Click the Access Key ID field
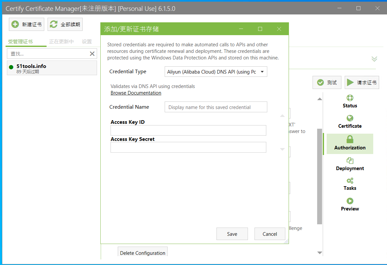 point(188,130)
